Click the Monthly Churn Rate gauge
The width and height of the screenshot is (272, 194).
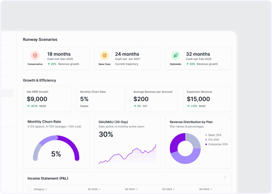coord(56,147)
